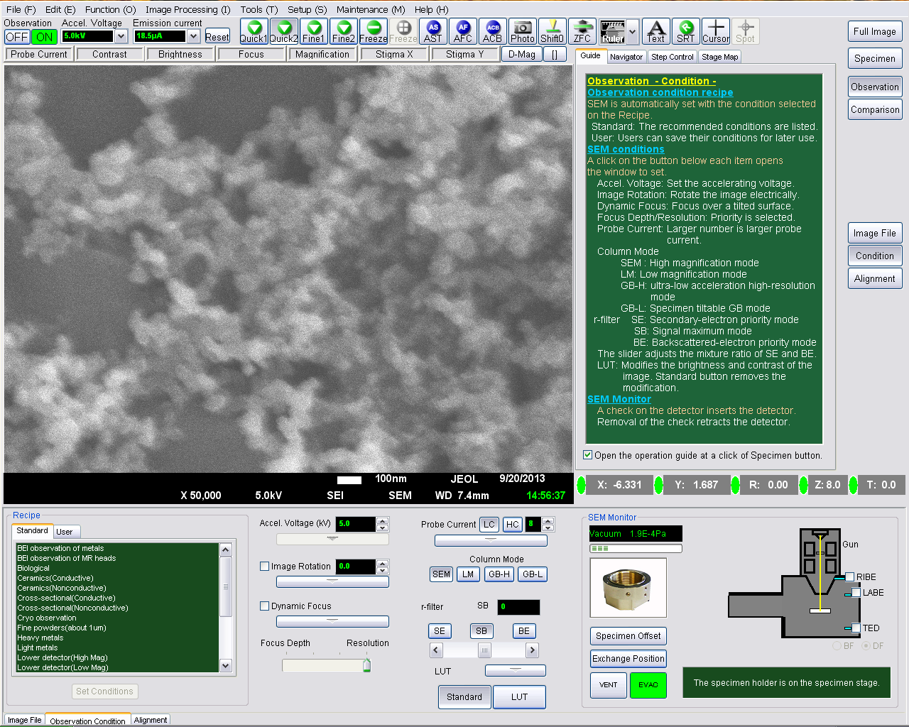909x727 pixels.
Task: Activate AFC auto focus icon
Action: click(x=462, y=31)
